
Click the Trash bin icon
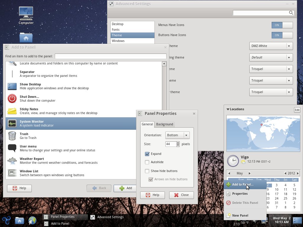(12, 136)
